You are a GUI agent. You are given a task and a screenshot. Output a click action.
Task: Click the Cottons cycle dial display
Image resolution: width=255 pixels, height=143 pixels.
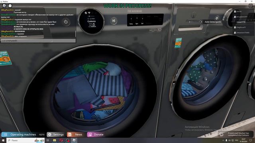pyautogui.click(x=92, y=21)
